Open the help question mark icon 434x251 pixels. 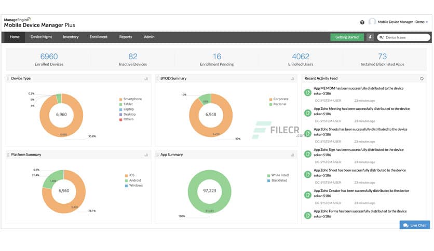362,22
